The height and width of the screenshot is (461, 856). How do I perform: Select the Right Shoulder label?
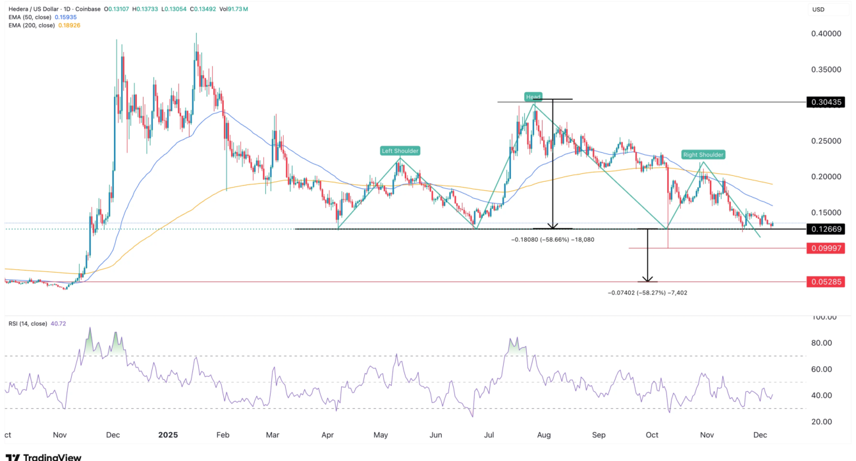pyautogui.click(x=703, y=155)
